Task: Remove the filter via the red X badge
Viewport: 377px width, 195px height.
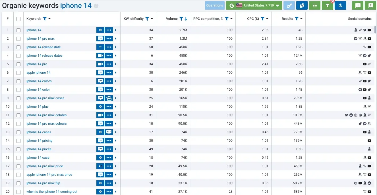Action: click(333, 1)
